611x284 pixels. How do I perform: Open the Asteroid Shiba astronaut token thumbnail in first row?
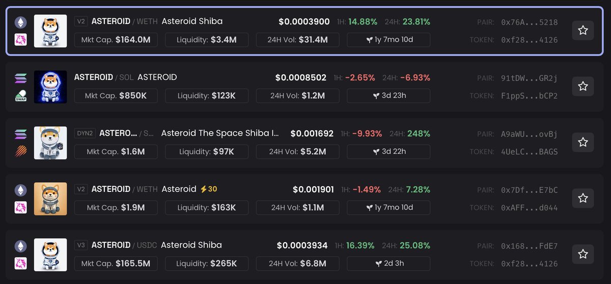[50, 31]
